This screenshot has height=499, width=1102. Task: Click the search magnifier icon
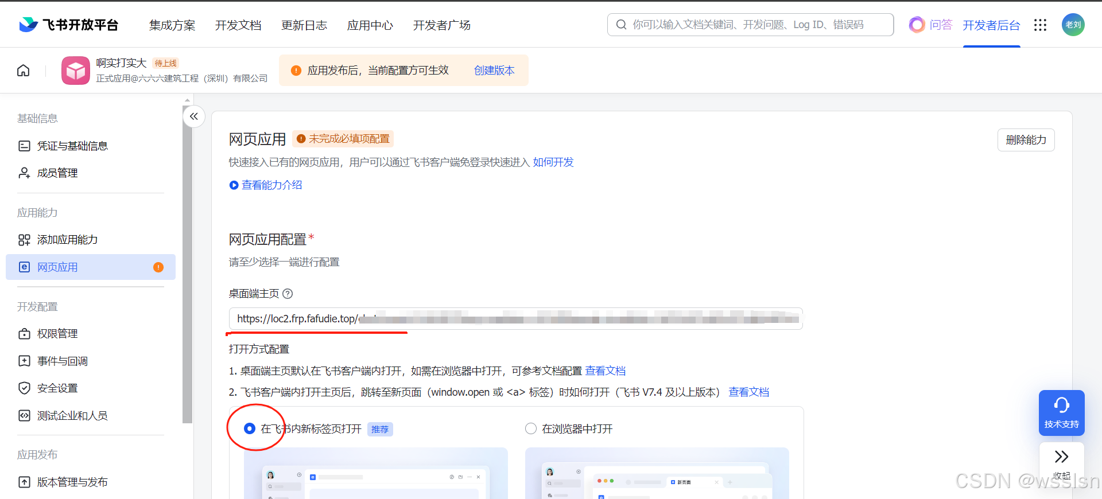pos(621,25)
